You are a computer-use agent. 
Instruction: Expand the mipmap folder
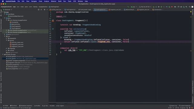(6, 48)
